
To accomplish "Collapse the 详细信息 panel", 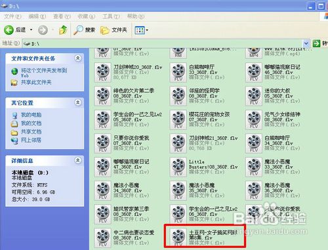I will (x=77, y=160).
